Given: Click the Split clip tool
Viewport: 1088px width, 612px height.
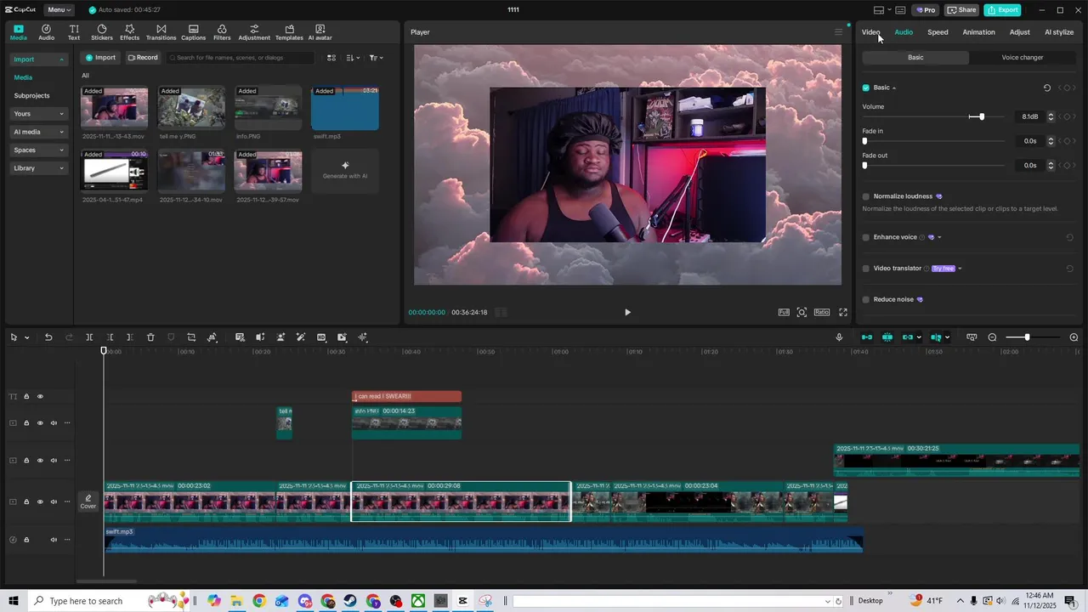Looking at the screenshot, I should point(89,337).
